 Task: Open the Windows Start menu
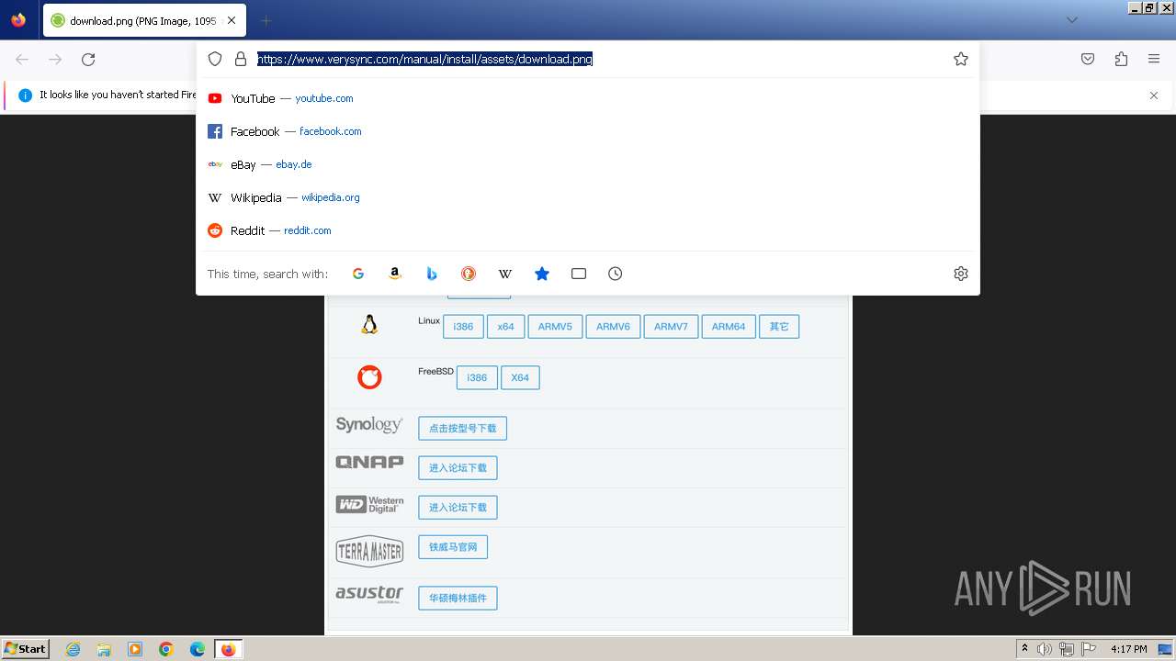(x=25, y=649)
